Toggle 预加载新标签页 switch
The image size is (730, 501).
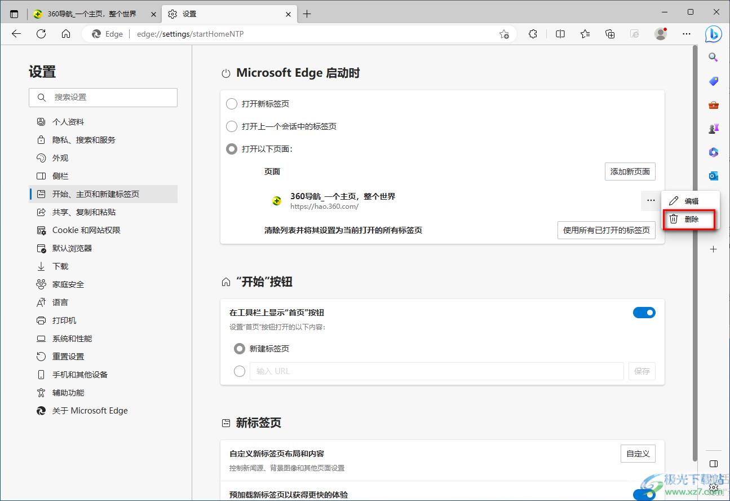point(644,495)
